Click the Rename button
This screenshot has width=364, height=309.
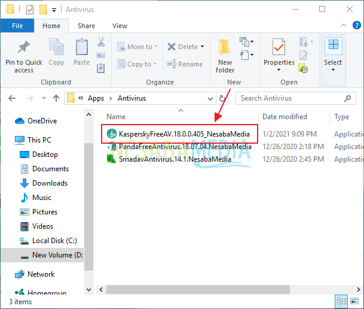(185, 64)
